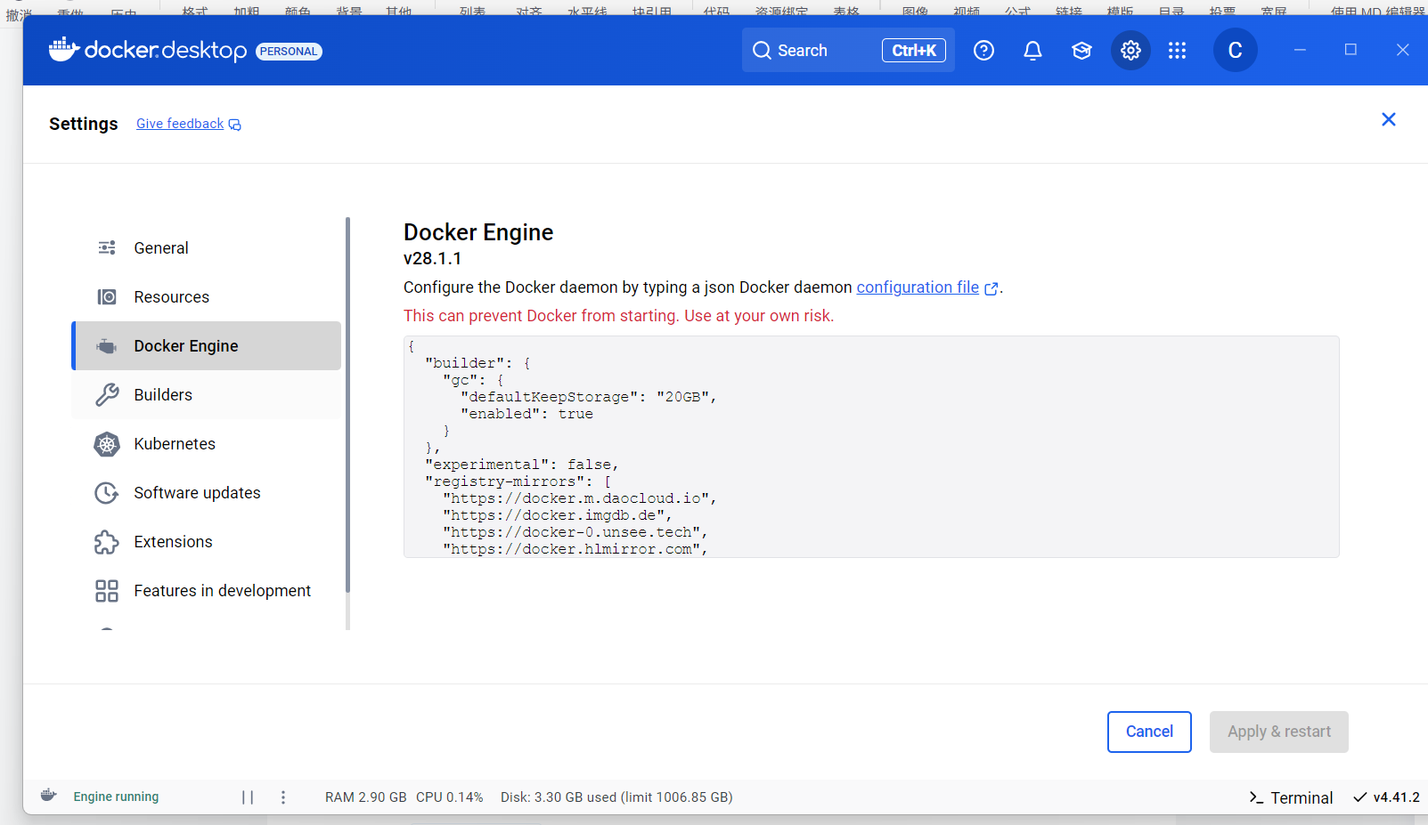The image size is (1428, 825).
Task: Click the Cancel button
Action: coord(1149,732)
